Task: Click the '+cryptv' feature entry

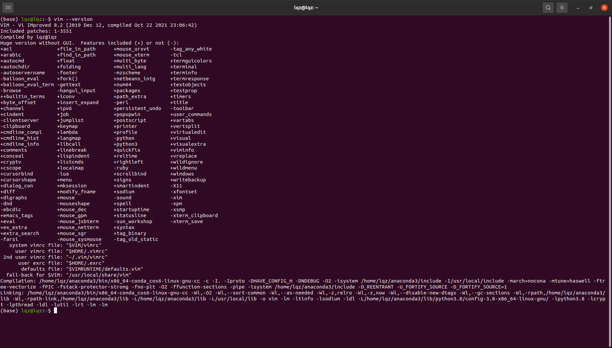Action: [11, 162]
